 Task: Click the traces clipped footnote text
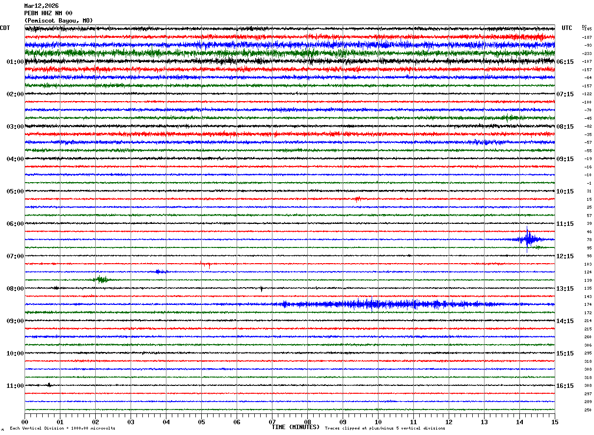click(x=385, y=429)
